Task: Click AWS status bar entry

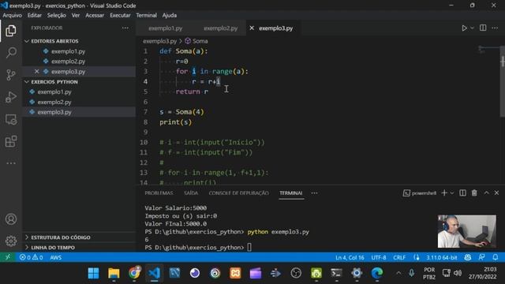Action: [56, 257]
